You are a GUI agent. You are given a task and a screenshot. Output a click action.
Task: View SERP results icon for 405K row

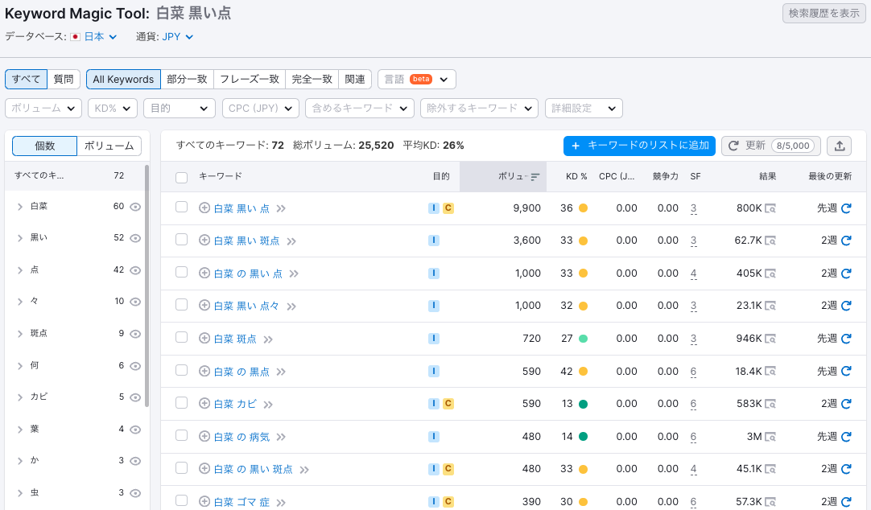[770, 274]
